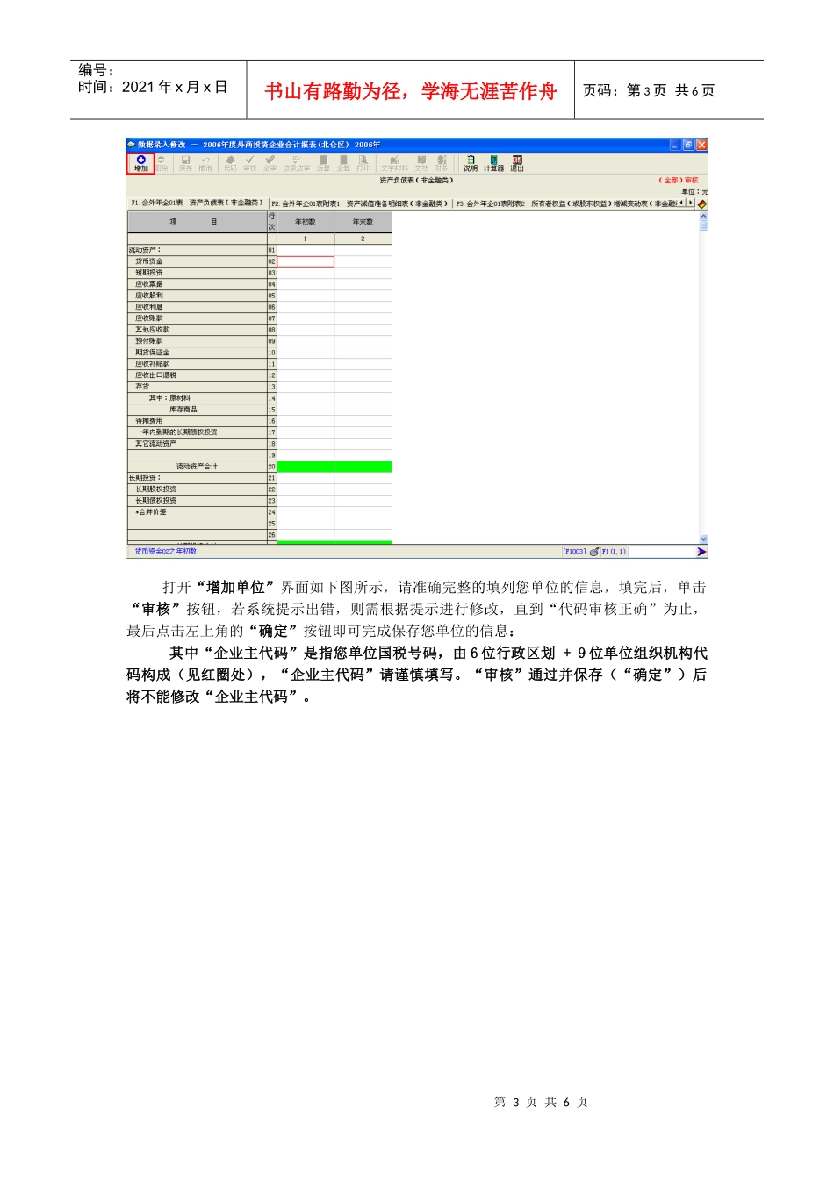Click the 审核 (Audit) checkmark toolbar icon
This screenshot has height=1179, width=834.
click(250, 163)
